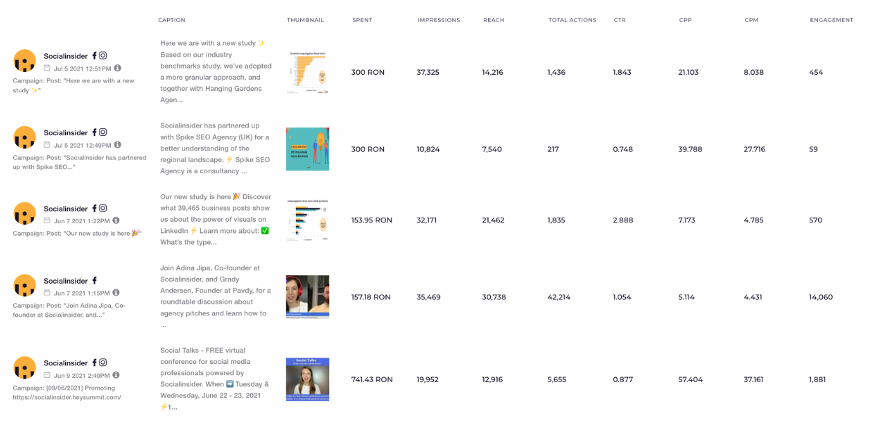Open LinkedIn visuals study post thumbnail

pyautogui.click(x=307, y=220)
